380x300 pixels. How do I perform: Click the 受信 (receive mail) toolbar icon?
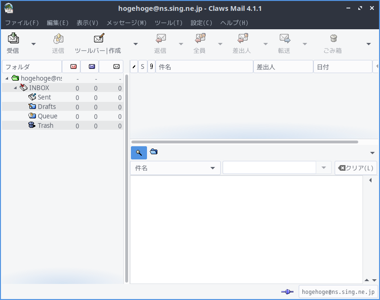click(x=13, y=38)
